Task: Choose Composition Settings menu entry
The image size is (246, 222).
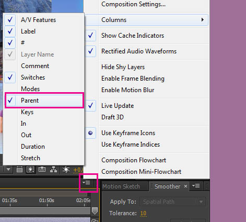Action: (x=133, y=4)
